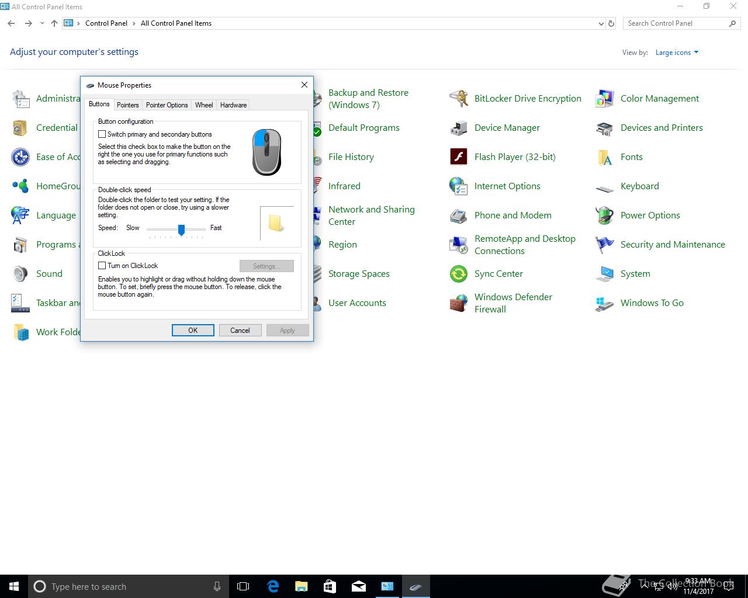This screenshot has width=748, height=598.
Task: Click the Language icon
Action: click(x=20, y=215)
